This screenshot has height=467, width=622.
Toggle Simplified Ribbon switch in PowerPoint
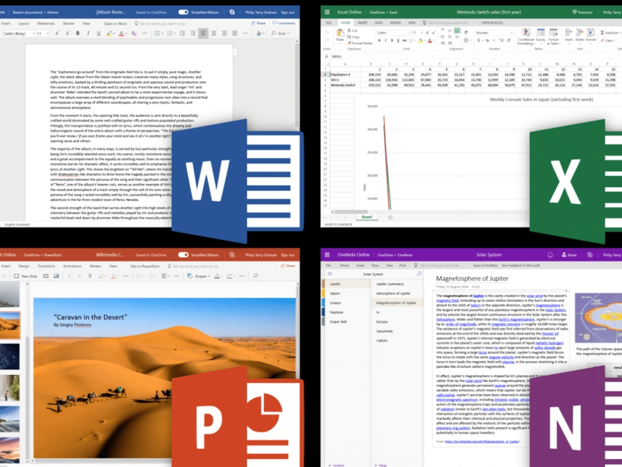click(x=183, y=255)
